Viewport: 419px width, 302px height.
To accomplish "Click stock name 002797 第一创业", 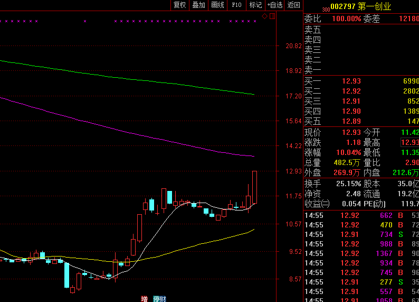I will click(361, 6).
